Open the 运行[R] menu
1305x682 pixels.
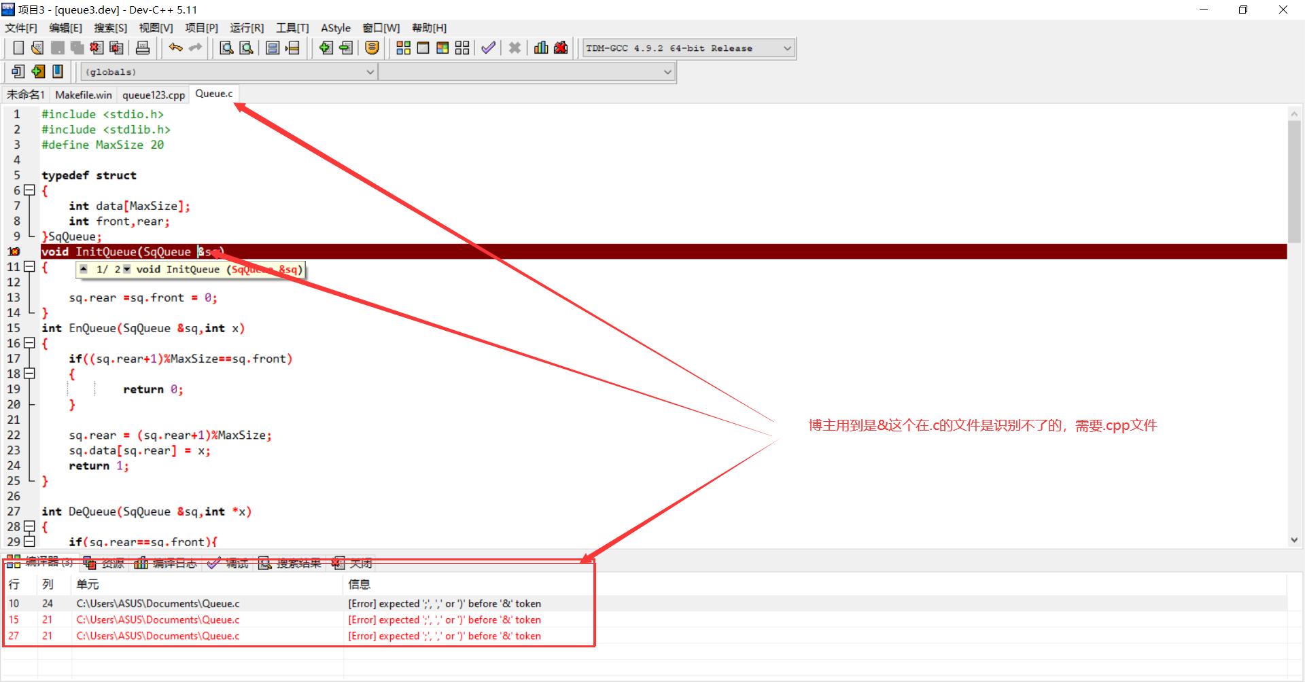(247, 28)
